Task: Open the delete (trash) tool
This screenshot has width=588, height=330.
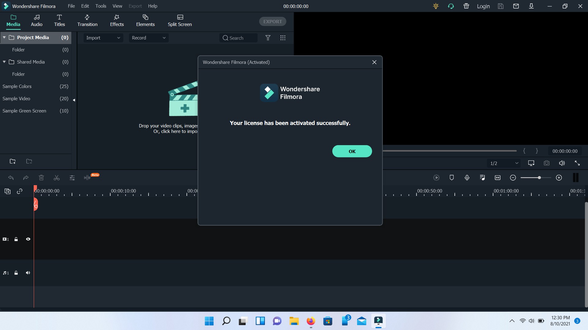Action: [41, 178]
